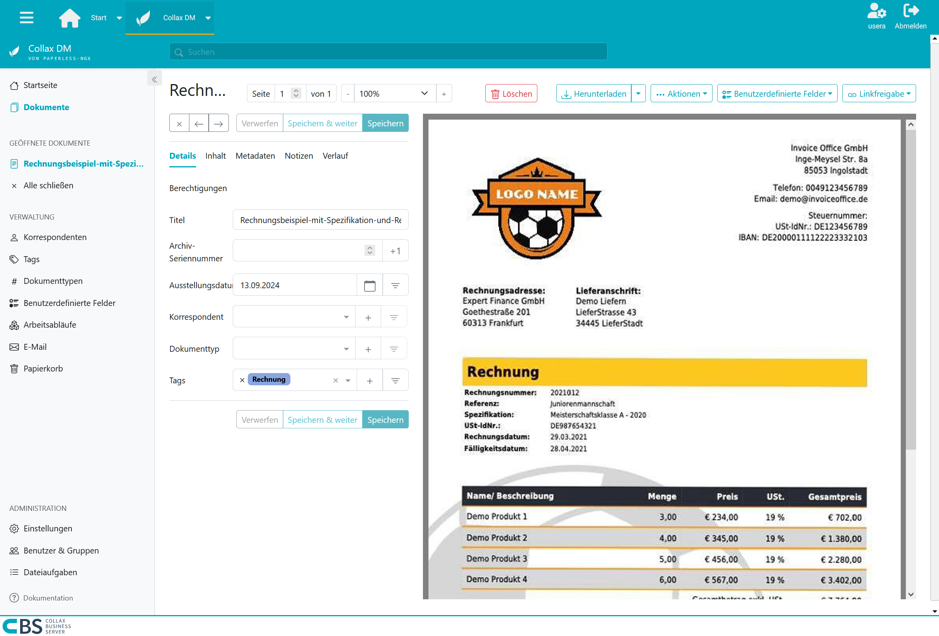
Task: Expand the Herunterladen options arrow
Action: [x=638, y=94]
